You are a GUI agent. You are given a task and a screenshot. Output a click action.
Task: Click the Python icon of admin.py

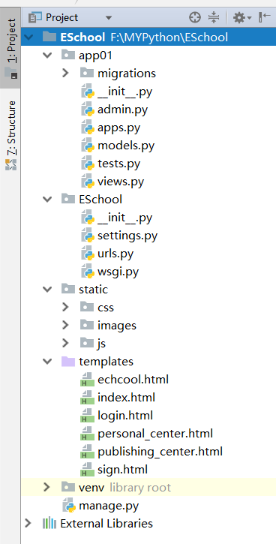(x=88, y=110)
